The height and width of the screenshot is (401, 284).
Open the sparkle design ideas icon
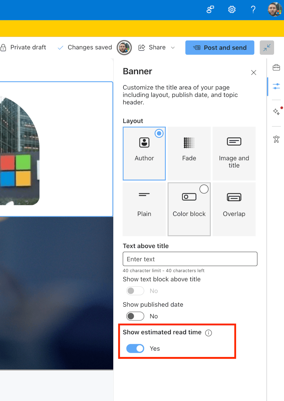276,111
